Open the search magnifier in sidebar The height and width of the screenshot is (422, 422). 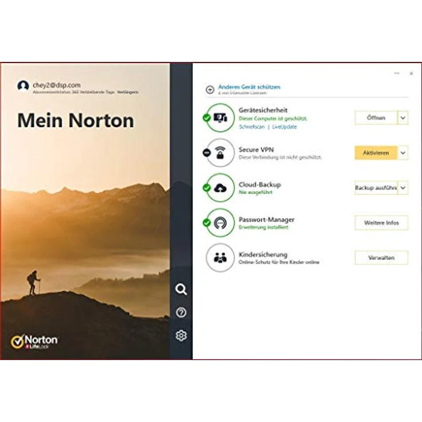(181, 290)
